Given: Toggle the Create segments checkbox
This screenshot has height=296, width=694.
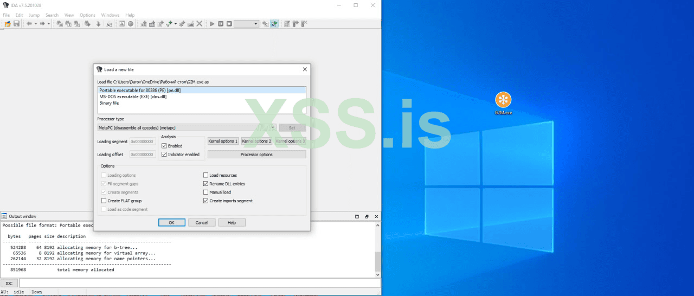Looking at the screenshot, I should coord(104,192).
